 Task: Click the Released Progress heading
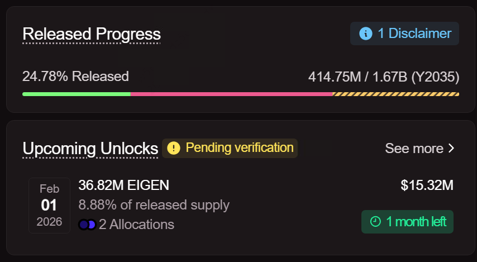[x=92, y=34]
